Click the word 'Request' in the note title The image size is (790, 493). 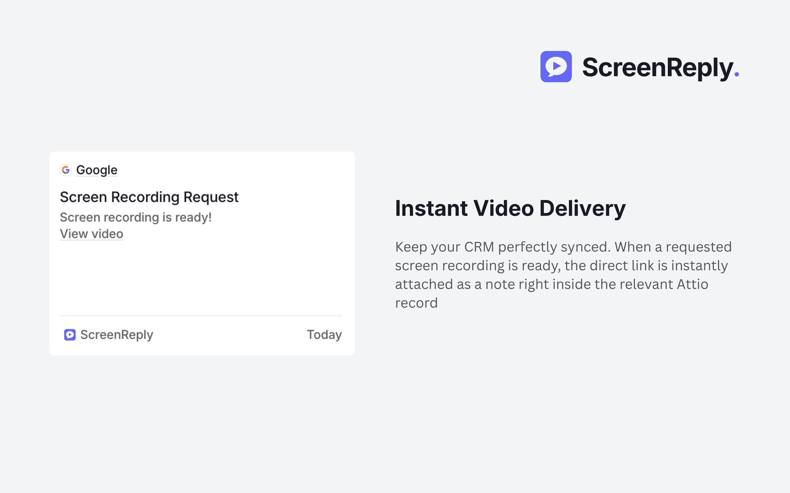pos(211,197)
